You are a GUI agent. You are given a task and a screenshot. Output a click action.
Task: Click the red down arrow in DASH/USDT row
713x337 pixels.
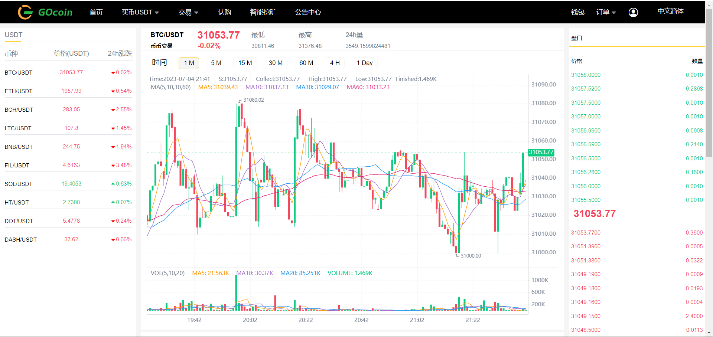(x=113, y=240)
